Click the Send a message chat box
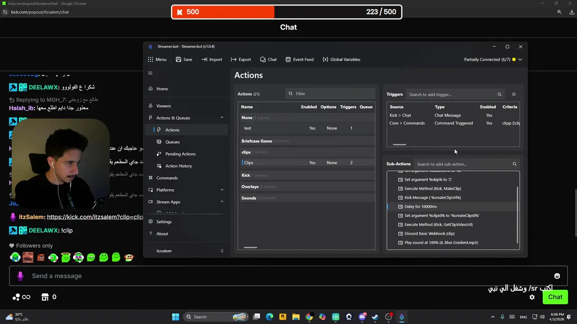Screen dimensions: 577x324 pyautogui.click(x=288, y=276)
